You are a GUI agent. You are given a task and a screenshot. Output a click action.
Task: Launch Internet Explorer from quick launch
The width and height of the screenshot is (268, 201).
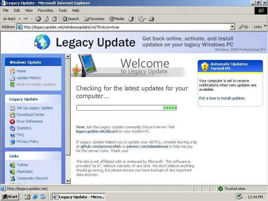click(35, 197)
